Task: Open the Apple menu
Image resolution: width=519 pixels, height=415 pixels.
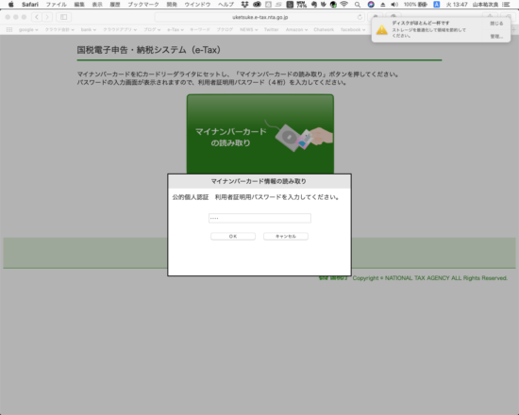Action: point(11,5)
